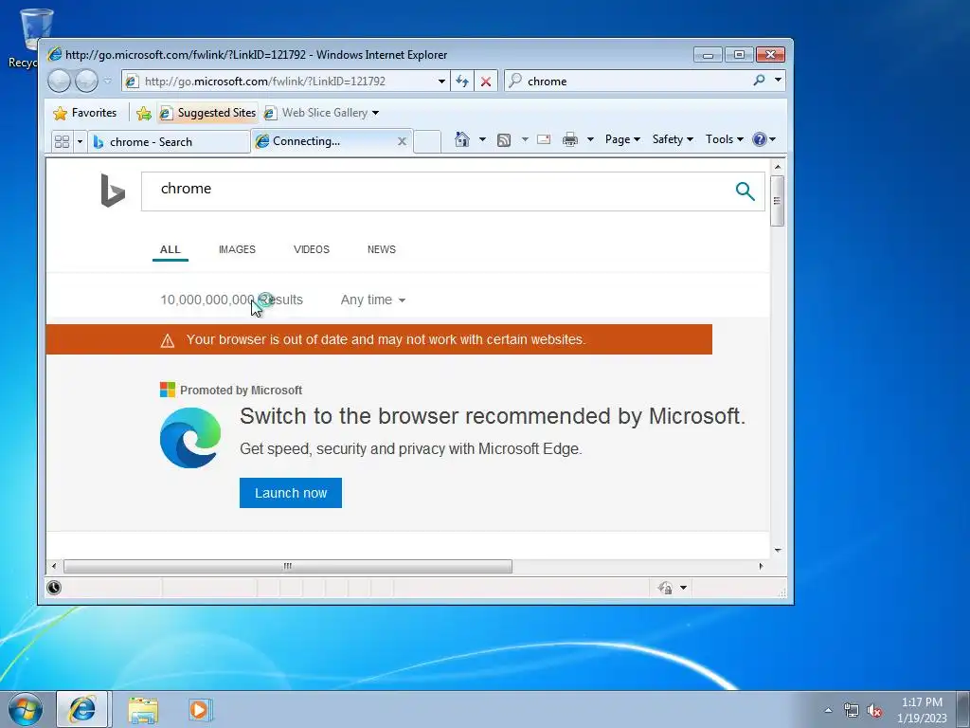The height and width of the screenshot is (728, 970).
Task: Click the Refresh page icon
Action: pyautogui.click(x=462, y=82)
